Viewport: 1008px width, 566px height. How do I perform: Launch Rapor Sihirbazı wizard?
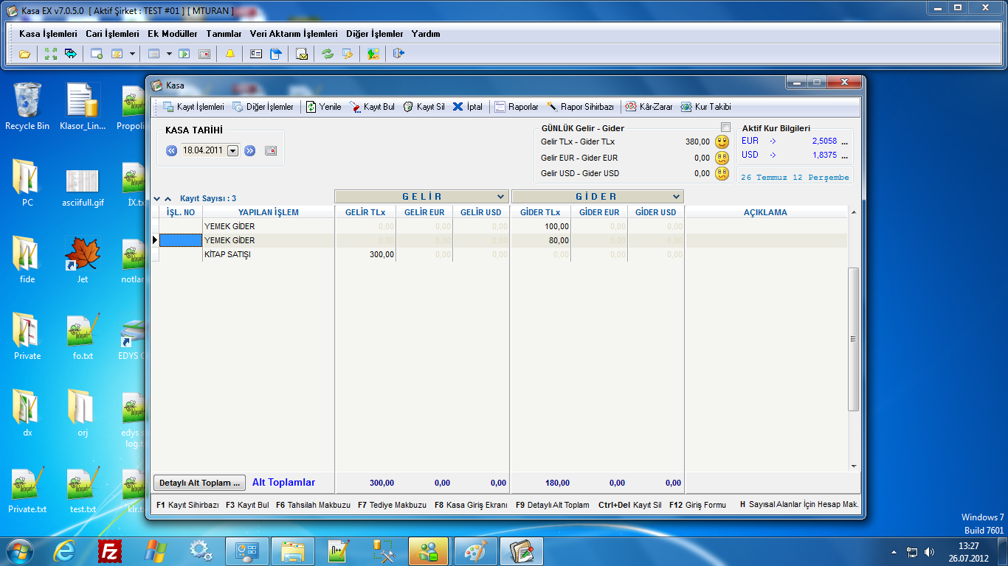tap(581, 107)
